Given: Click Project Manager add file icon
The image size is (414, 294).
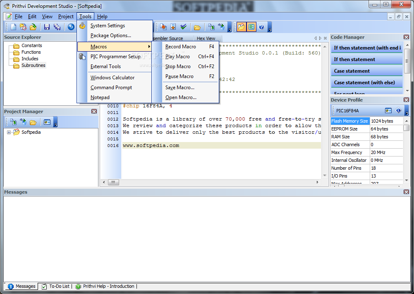Looking at the screenshot, I should coord(13,122).
